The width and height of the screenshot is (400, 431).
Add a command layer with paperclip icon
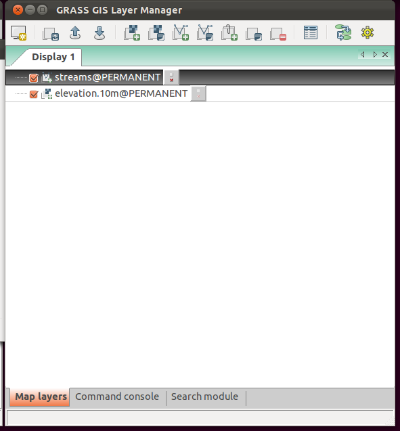click(x=229, y=32)
